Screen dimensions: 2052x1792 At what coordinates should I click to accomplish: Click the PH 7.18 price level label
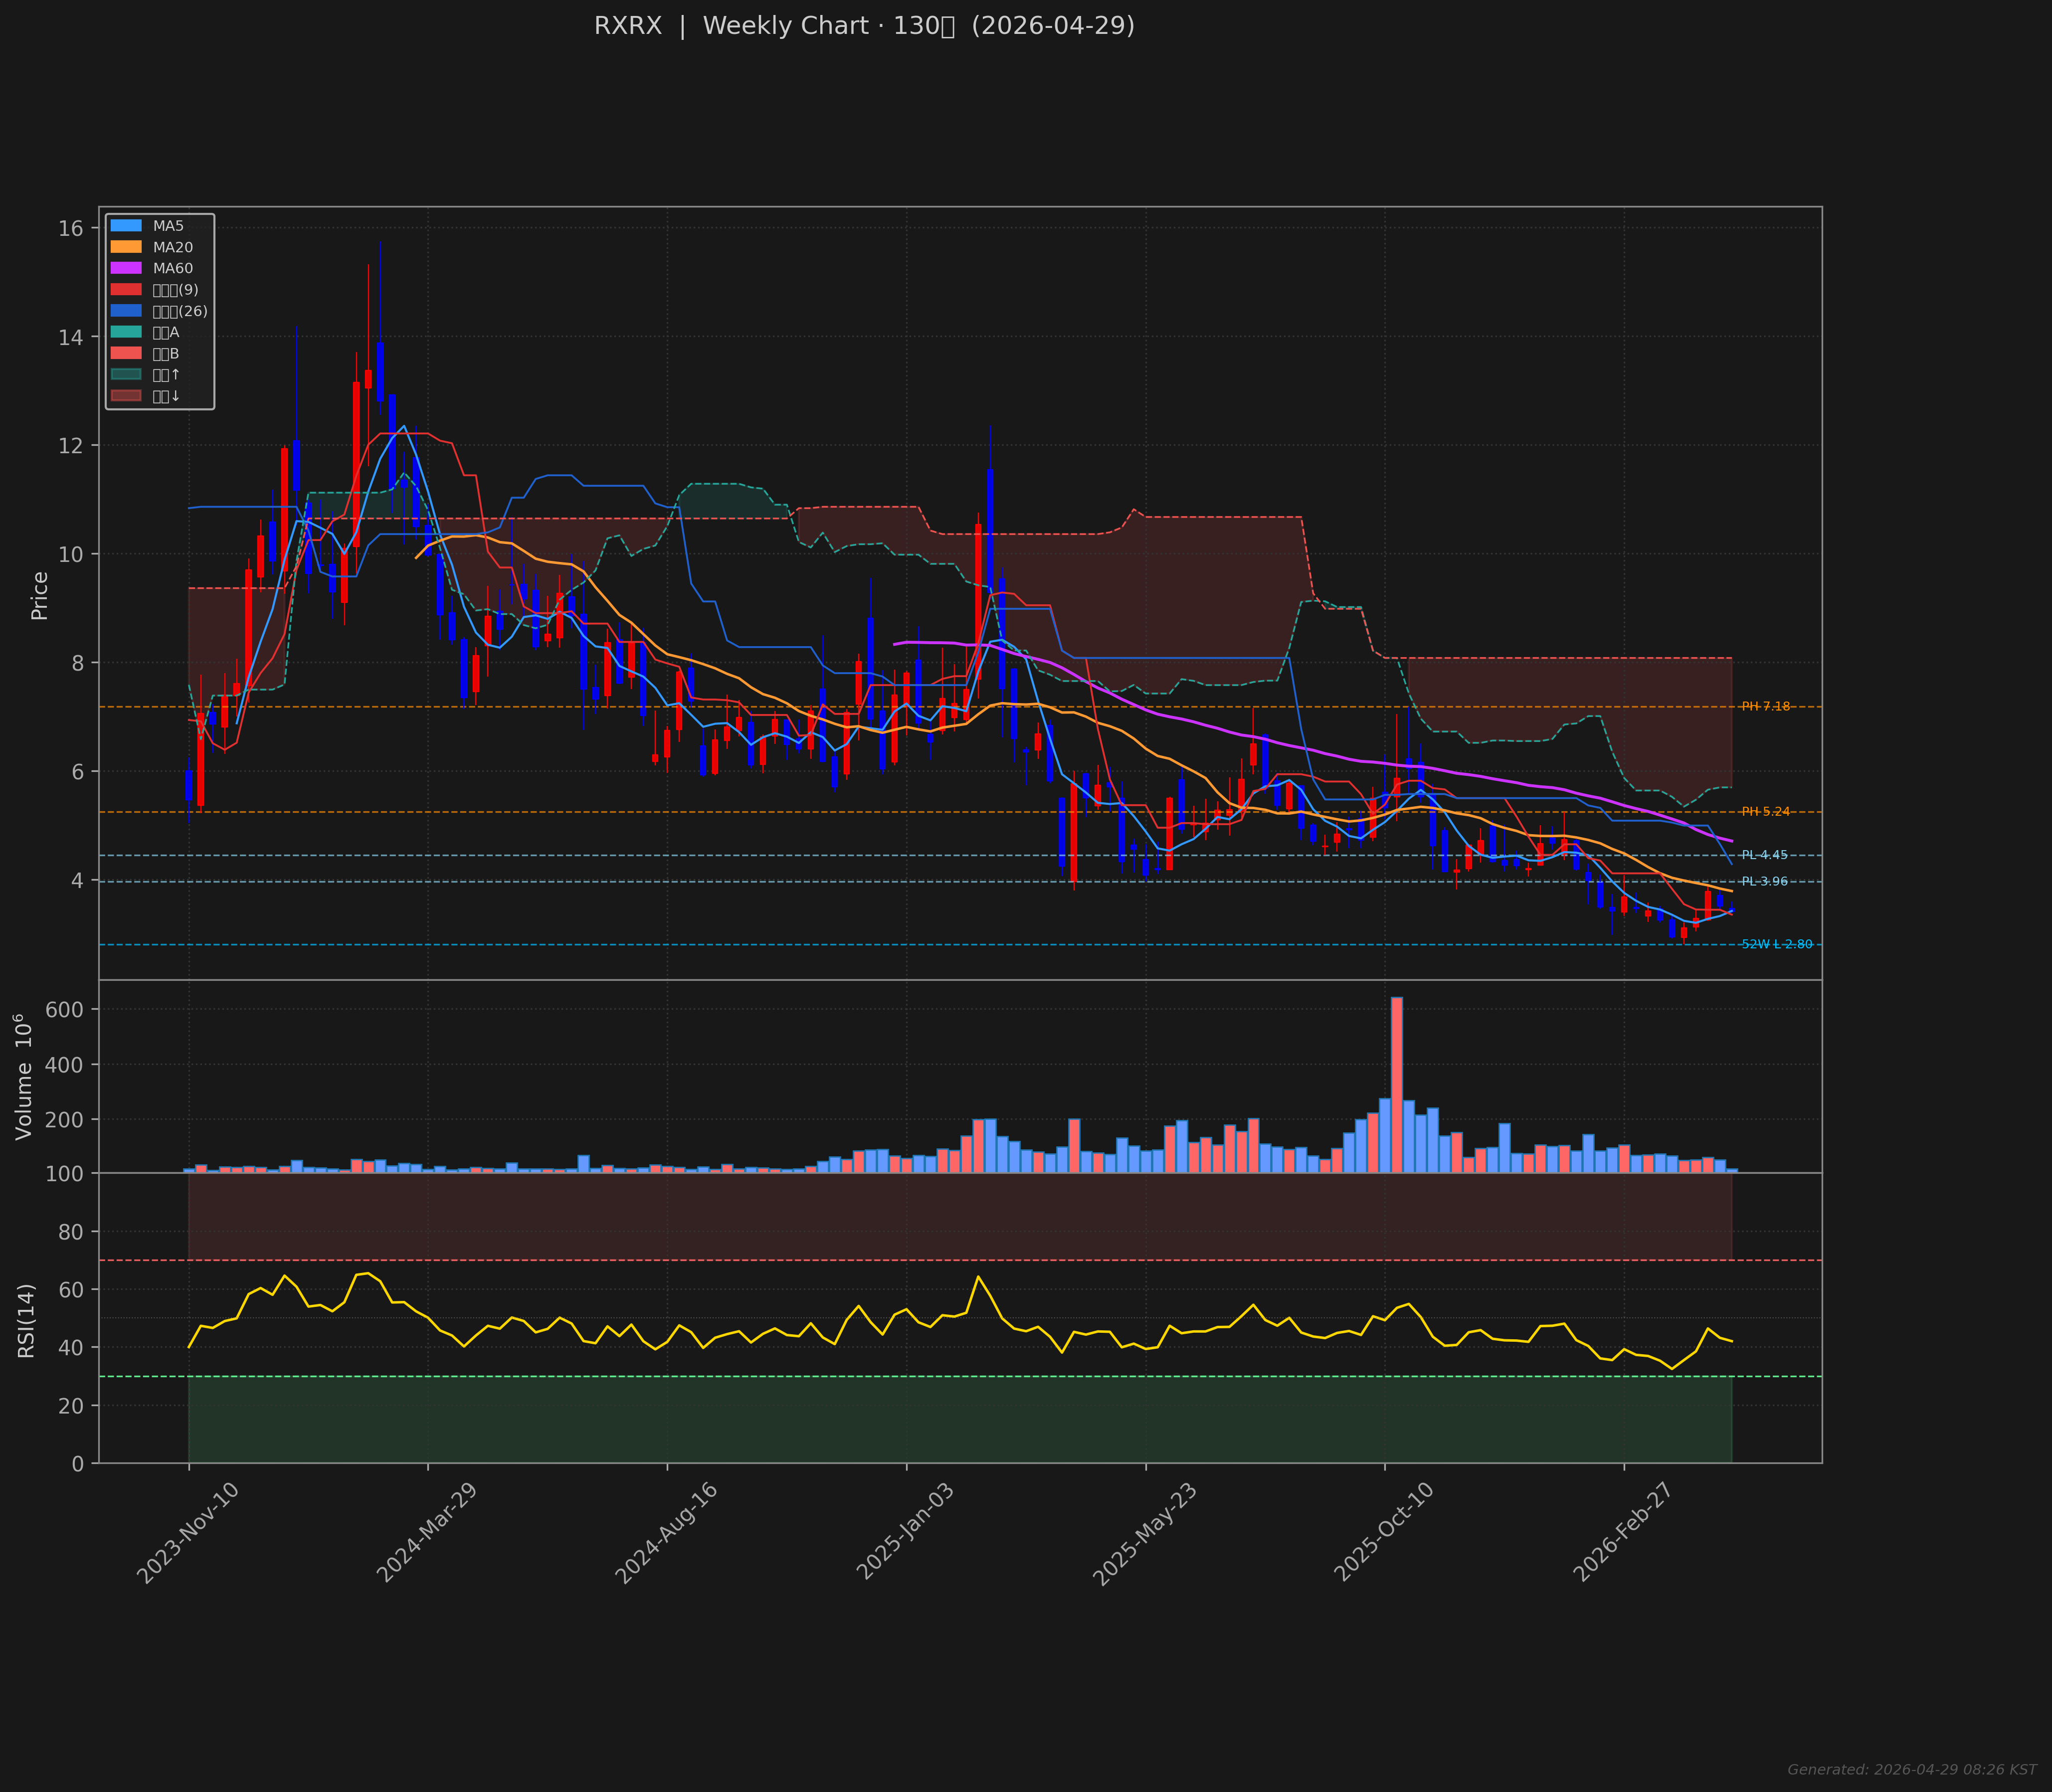click(1765, 707)
